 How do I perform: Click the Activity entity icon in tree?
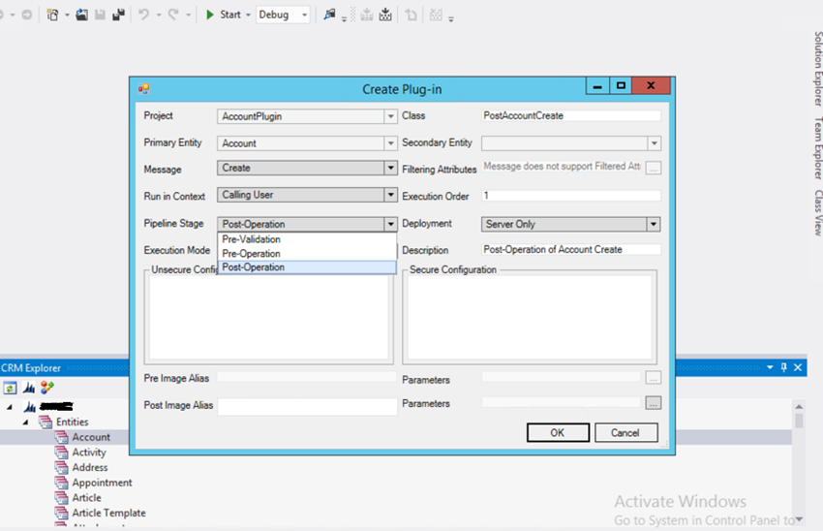61,453
